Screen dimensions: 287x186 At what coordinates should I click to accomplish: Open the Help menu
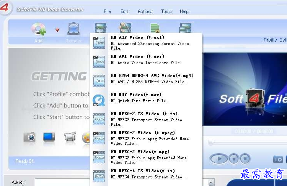[184, 11]
